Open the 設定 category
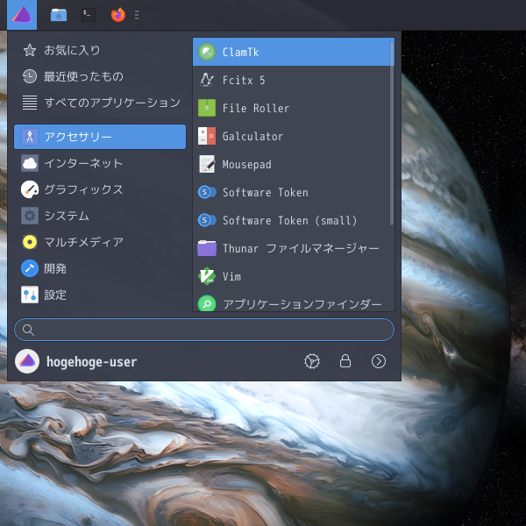 coord(100,295)
